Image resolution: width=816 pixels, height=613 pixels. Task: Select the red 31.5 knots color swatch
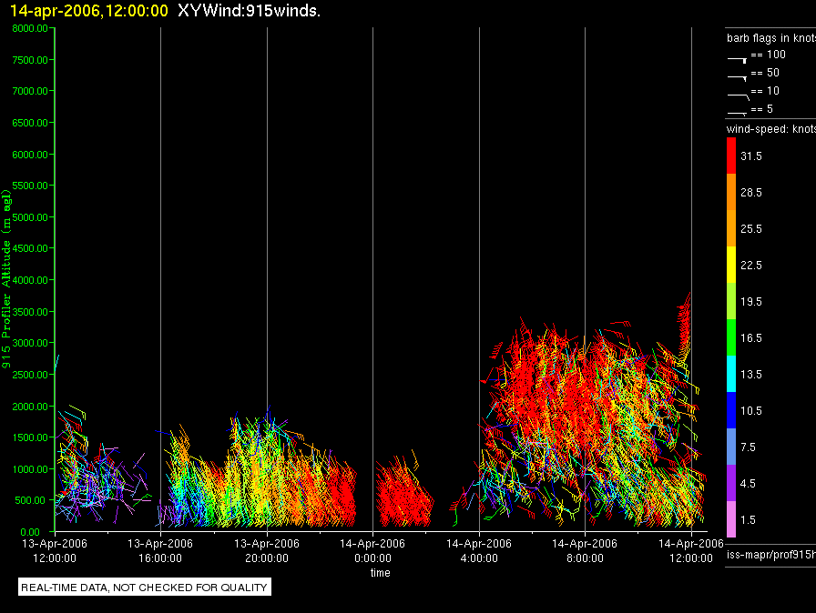pos(731,156)
